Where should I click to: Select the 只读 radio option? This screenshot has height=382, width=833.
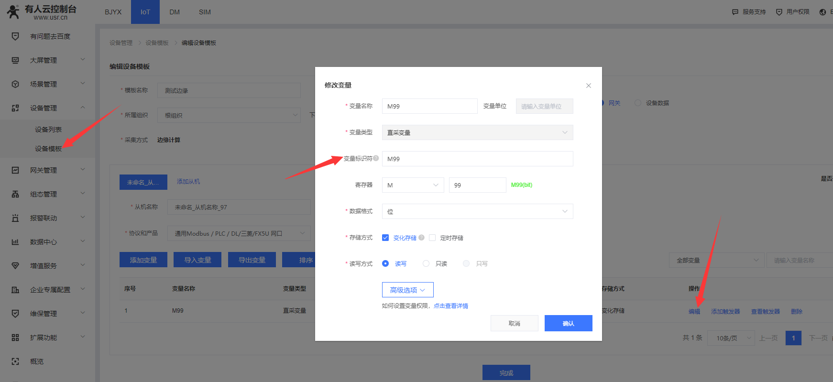point(426,263)
